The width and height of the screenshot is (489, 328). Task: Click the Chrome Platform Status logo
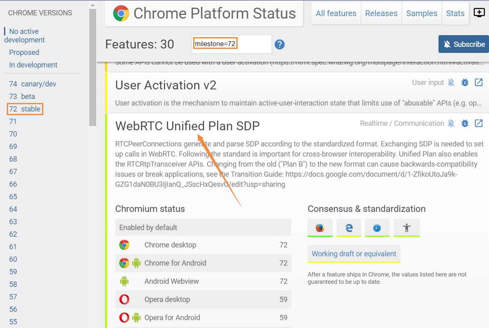[x=120, y=13]
